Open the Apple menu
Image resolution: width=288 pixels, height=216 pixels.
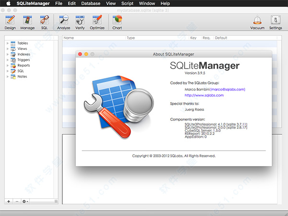click(9, 3)
